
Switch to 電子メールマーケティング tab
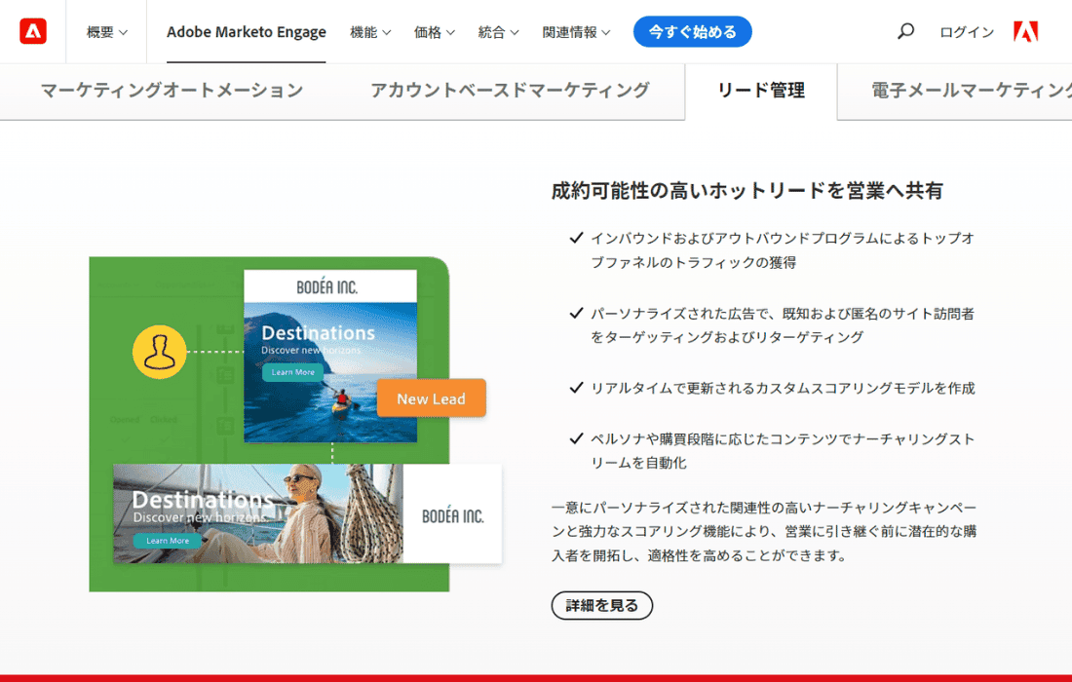(x=971, y=91)
